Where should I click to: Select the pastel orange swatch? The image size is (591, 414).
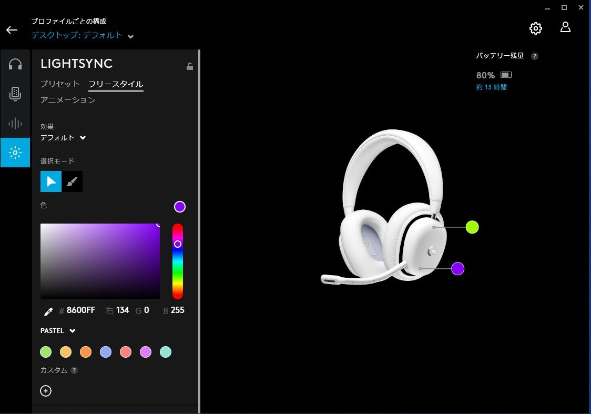(86, 352)
